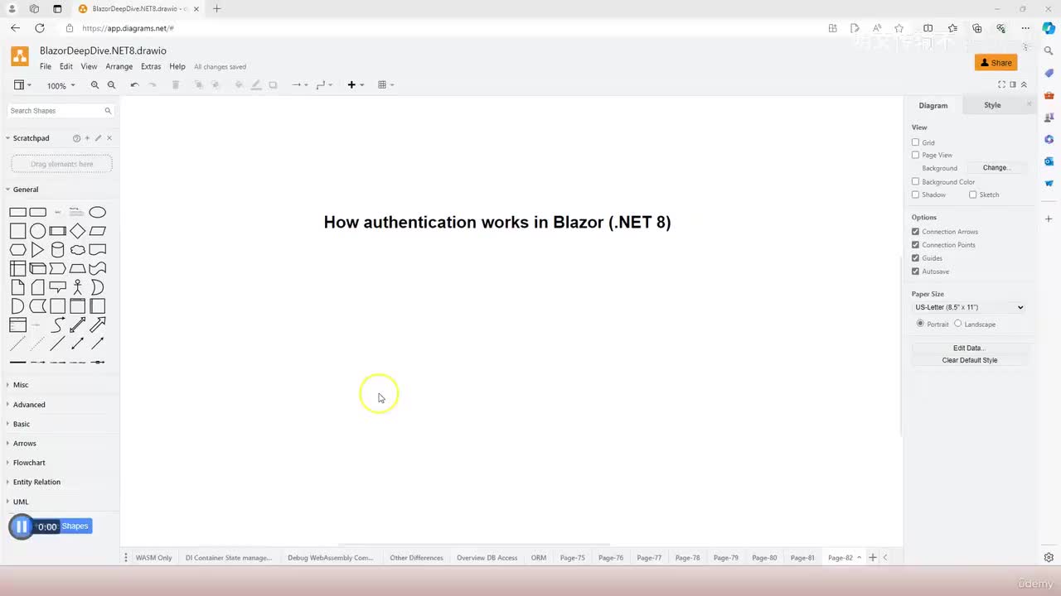The image size is (1061, 596).
Task: Refresh the browser page
Action: click(39, 28)
